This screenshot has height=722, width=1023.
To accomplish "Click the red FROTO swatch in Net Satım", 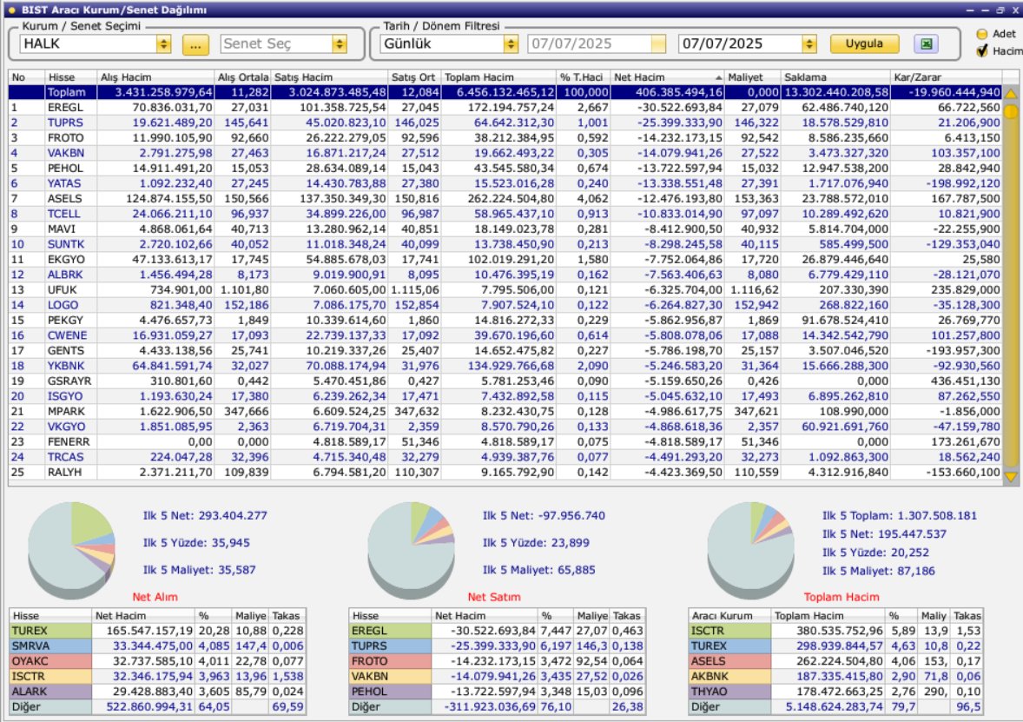I will point(390,661).
